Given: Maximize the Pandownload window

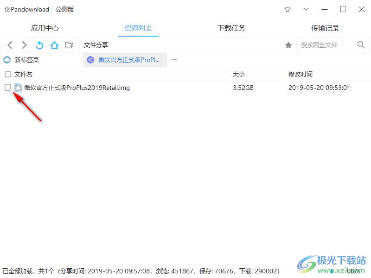Looking at the screenshot, I should [343, 9].
